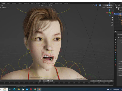Image resolution: width=122 pixels, height=91 pixels.
Task: Open the pivot point dropdown
Action: [47, 5]
